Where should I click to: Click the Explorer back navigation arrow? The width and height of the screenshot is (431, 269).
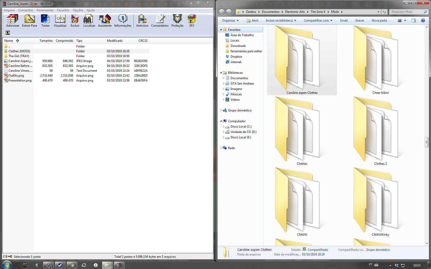pos(221,12)
